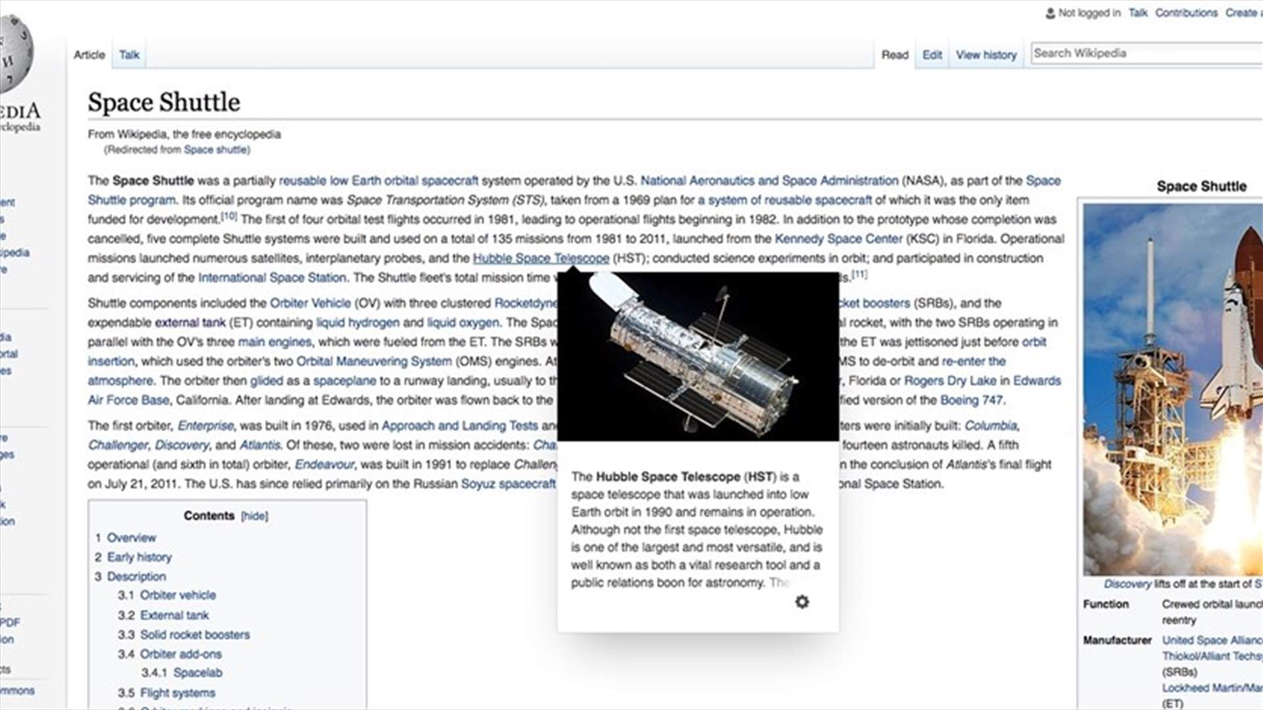Select the Read tab
Screen dimensions: 1263x710
point(895,55)
